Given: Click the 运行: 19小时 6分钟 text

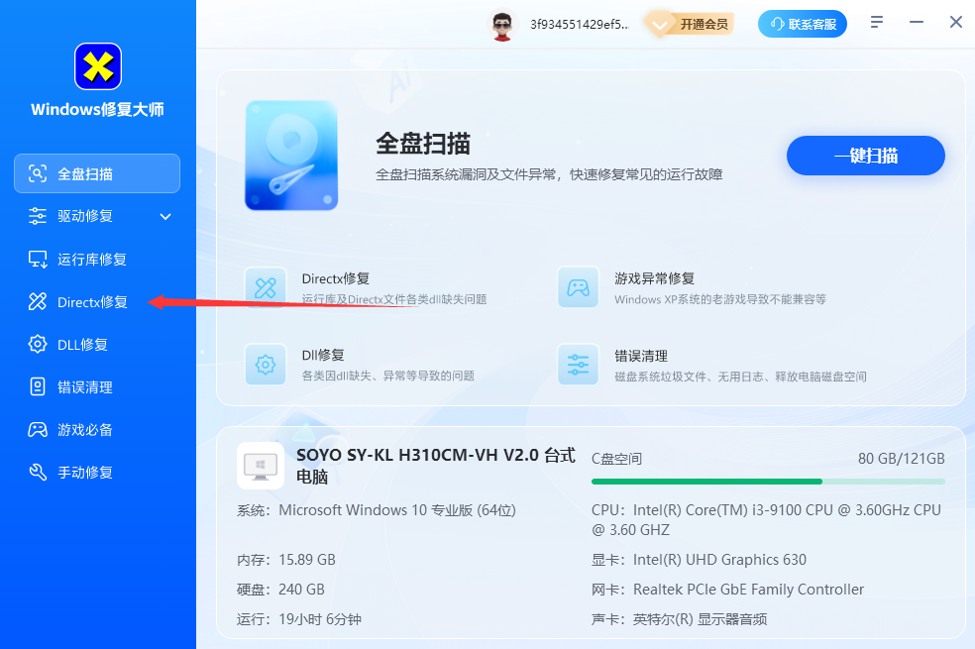Looking at the screenshot, I should coord(299,619).
